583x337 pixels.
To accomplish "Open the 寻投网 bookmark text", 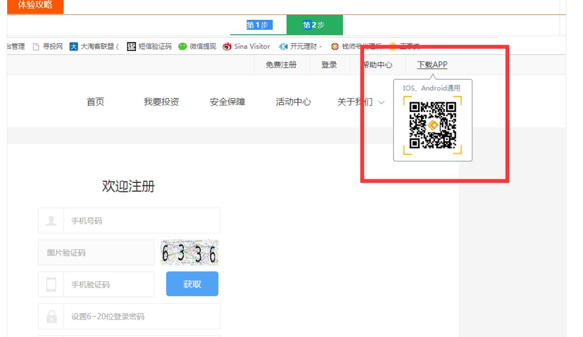I will pos(53,46).
